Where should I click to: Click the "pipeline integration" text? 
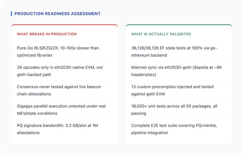149,132
